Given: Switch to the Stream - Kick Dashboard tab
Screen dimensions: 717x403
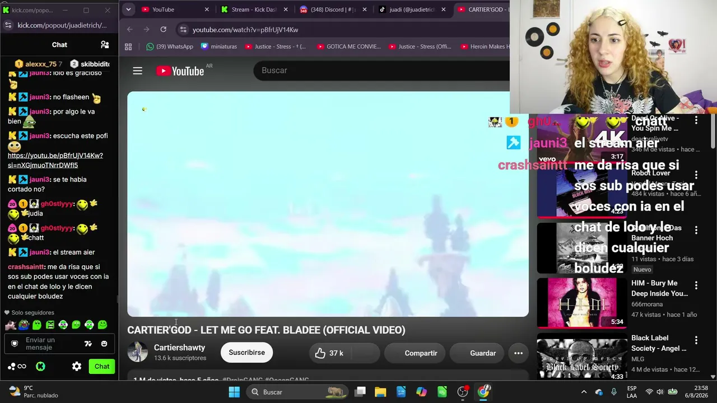Looking at the screenshot, I should 254,10.
